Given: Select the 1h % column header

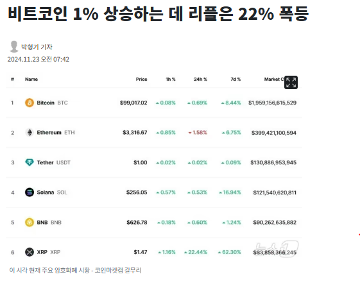Looking at the screenshot, I should click(x=171, y=79).
